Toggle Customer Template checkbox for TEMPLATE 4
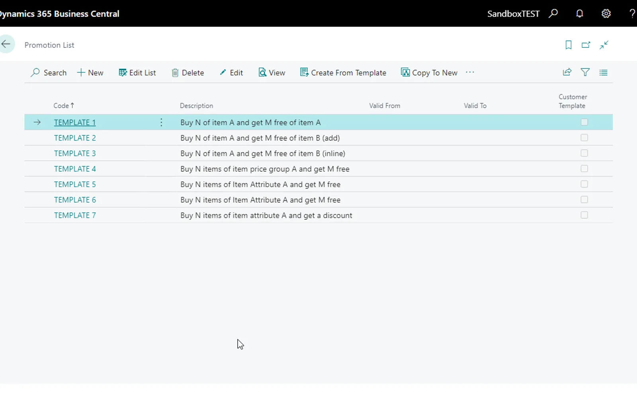 coord(584,169)
